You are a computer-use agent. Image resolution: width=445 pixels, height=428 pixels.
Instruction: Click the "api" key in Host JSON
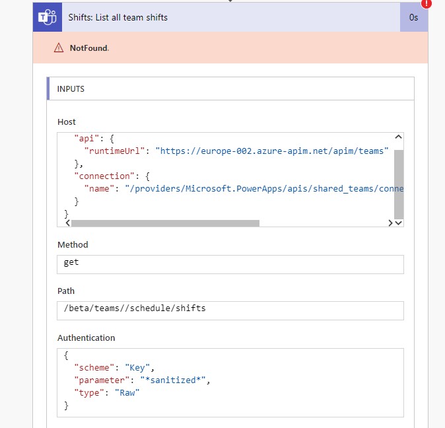86,139
